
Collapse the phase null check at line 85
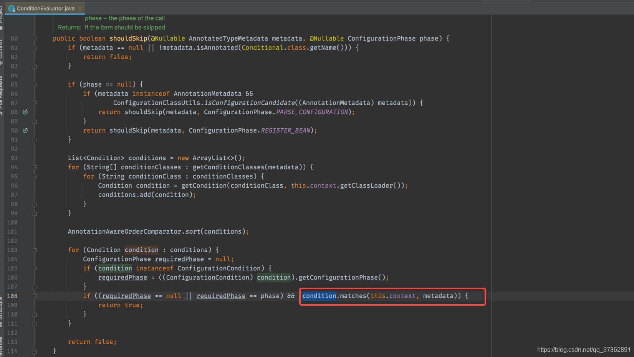pyautogui.click(x=35, y=84)
